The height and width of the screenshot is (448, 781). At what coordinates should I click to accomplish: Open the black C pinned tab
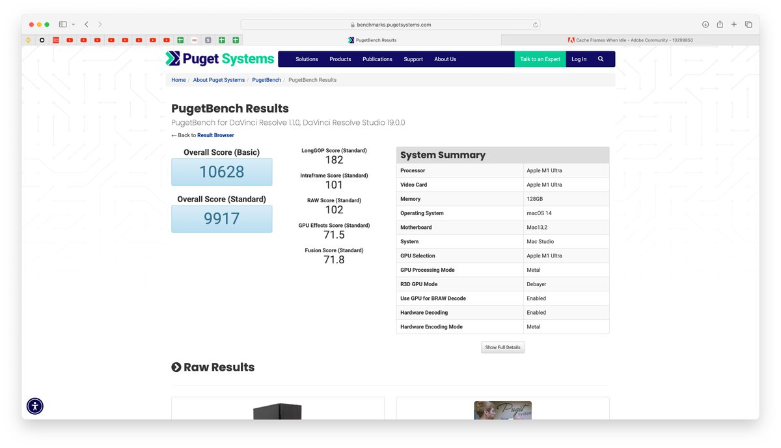pos(42,40)
